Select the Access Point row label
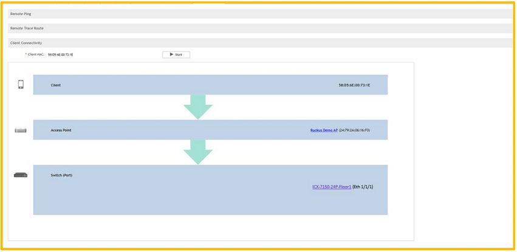The height and width of the screenshot is (252, 517). point(61,130)
